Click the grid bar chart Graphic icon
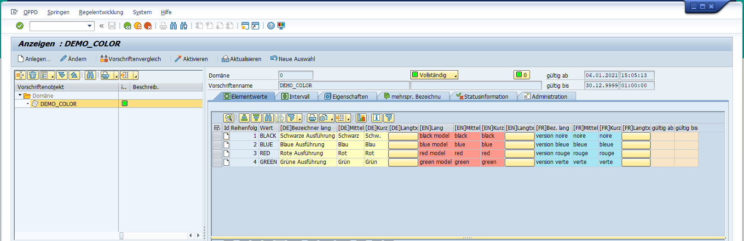744x241 pixels. [361, 118]
